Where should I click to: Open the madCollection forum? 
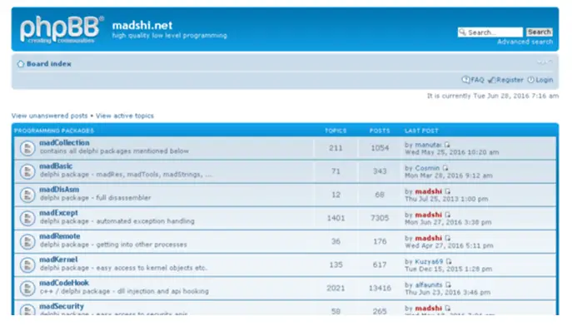point(64,142)
